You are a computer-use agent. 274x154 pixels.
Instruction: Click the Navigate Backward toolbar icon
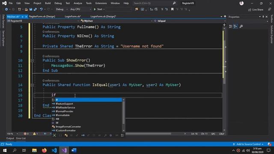pos(6,9)
